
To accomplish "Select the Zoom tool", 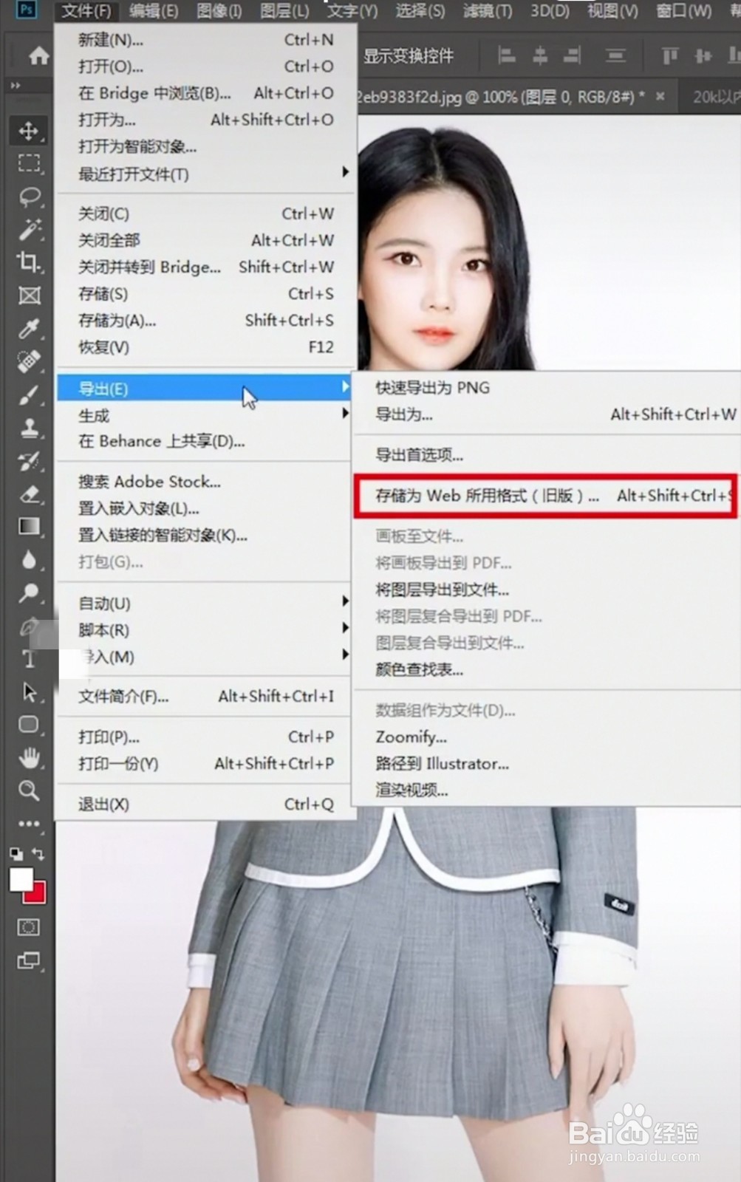I will pos(29,791).
